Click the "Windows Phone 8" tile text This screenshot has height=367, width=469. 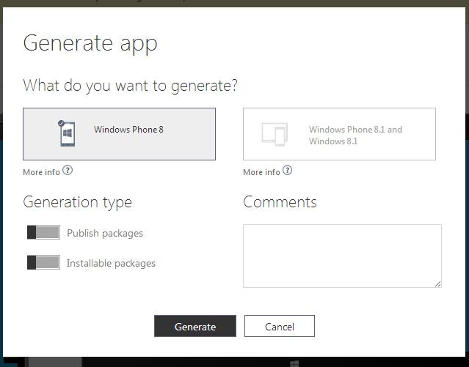click(128, 130)
